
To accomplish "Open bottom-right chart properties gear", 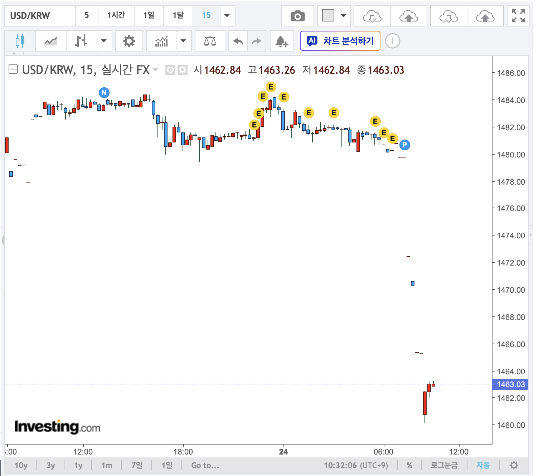I will point(514,465).
